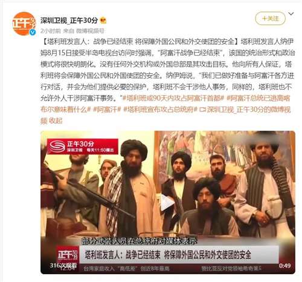Open the post options chevron menu

pyautogui.click(x=291, y=14)
